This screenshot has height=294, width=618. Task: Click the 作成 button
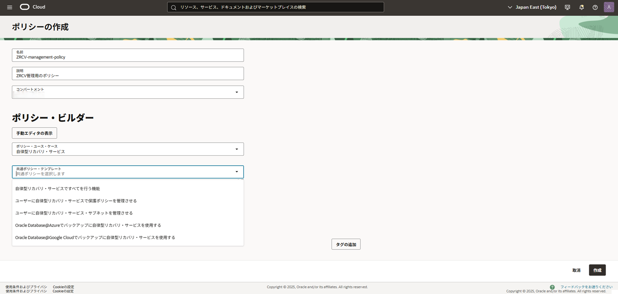coord(597,270)
